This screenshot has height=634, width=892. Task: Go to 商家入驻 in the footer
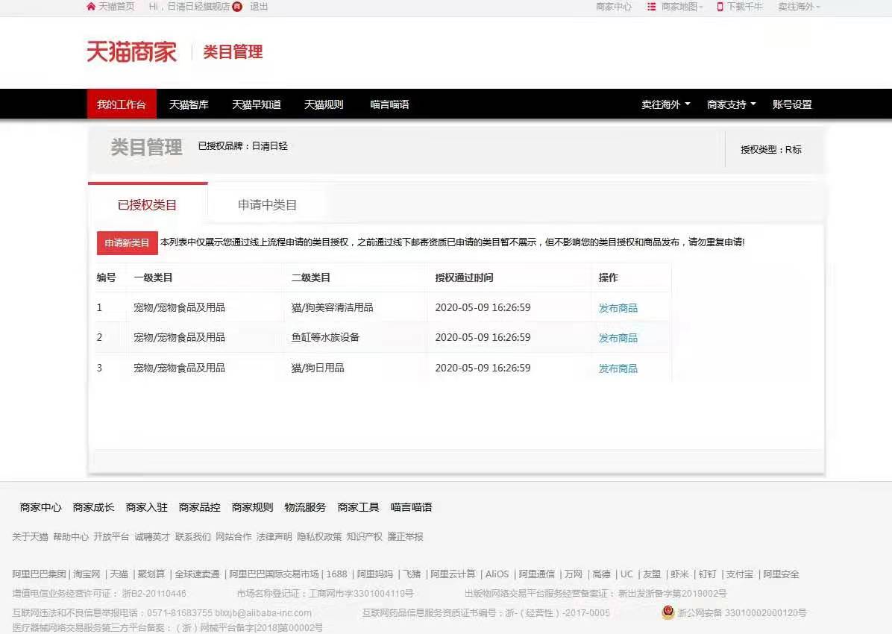tap(146, 507)
